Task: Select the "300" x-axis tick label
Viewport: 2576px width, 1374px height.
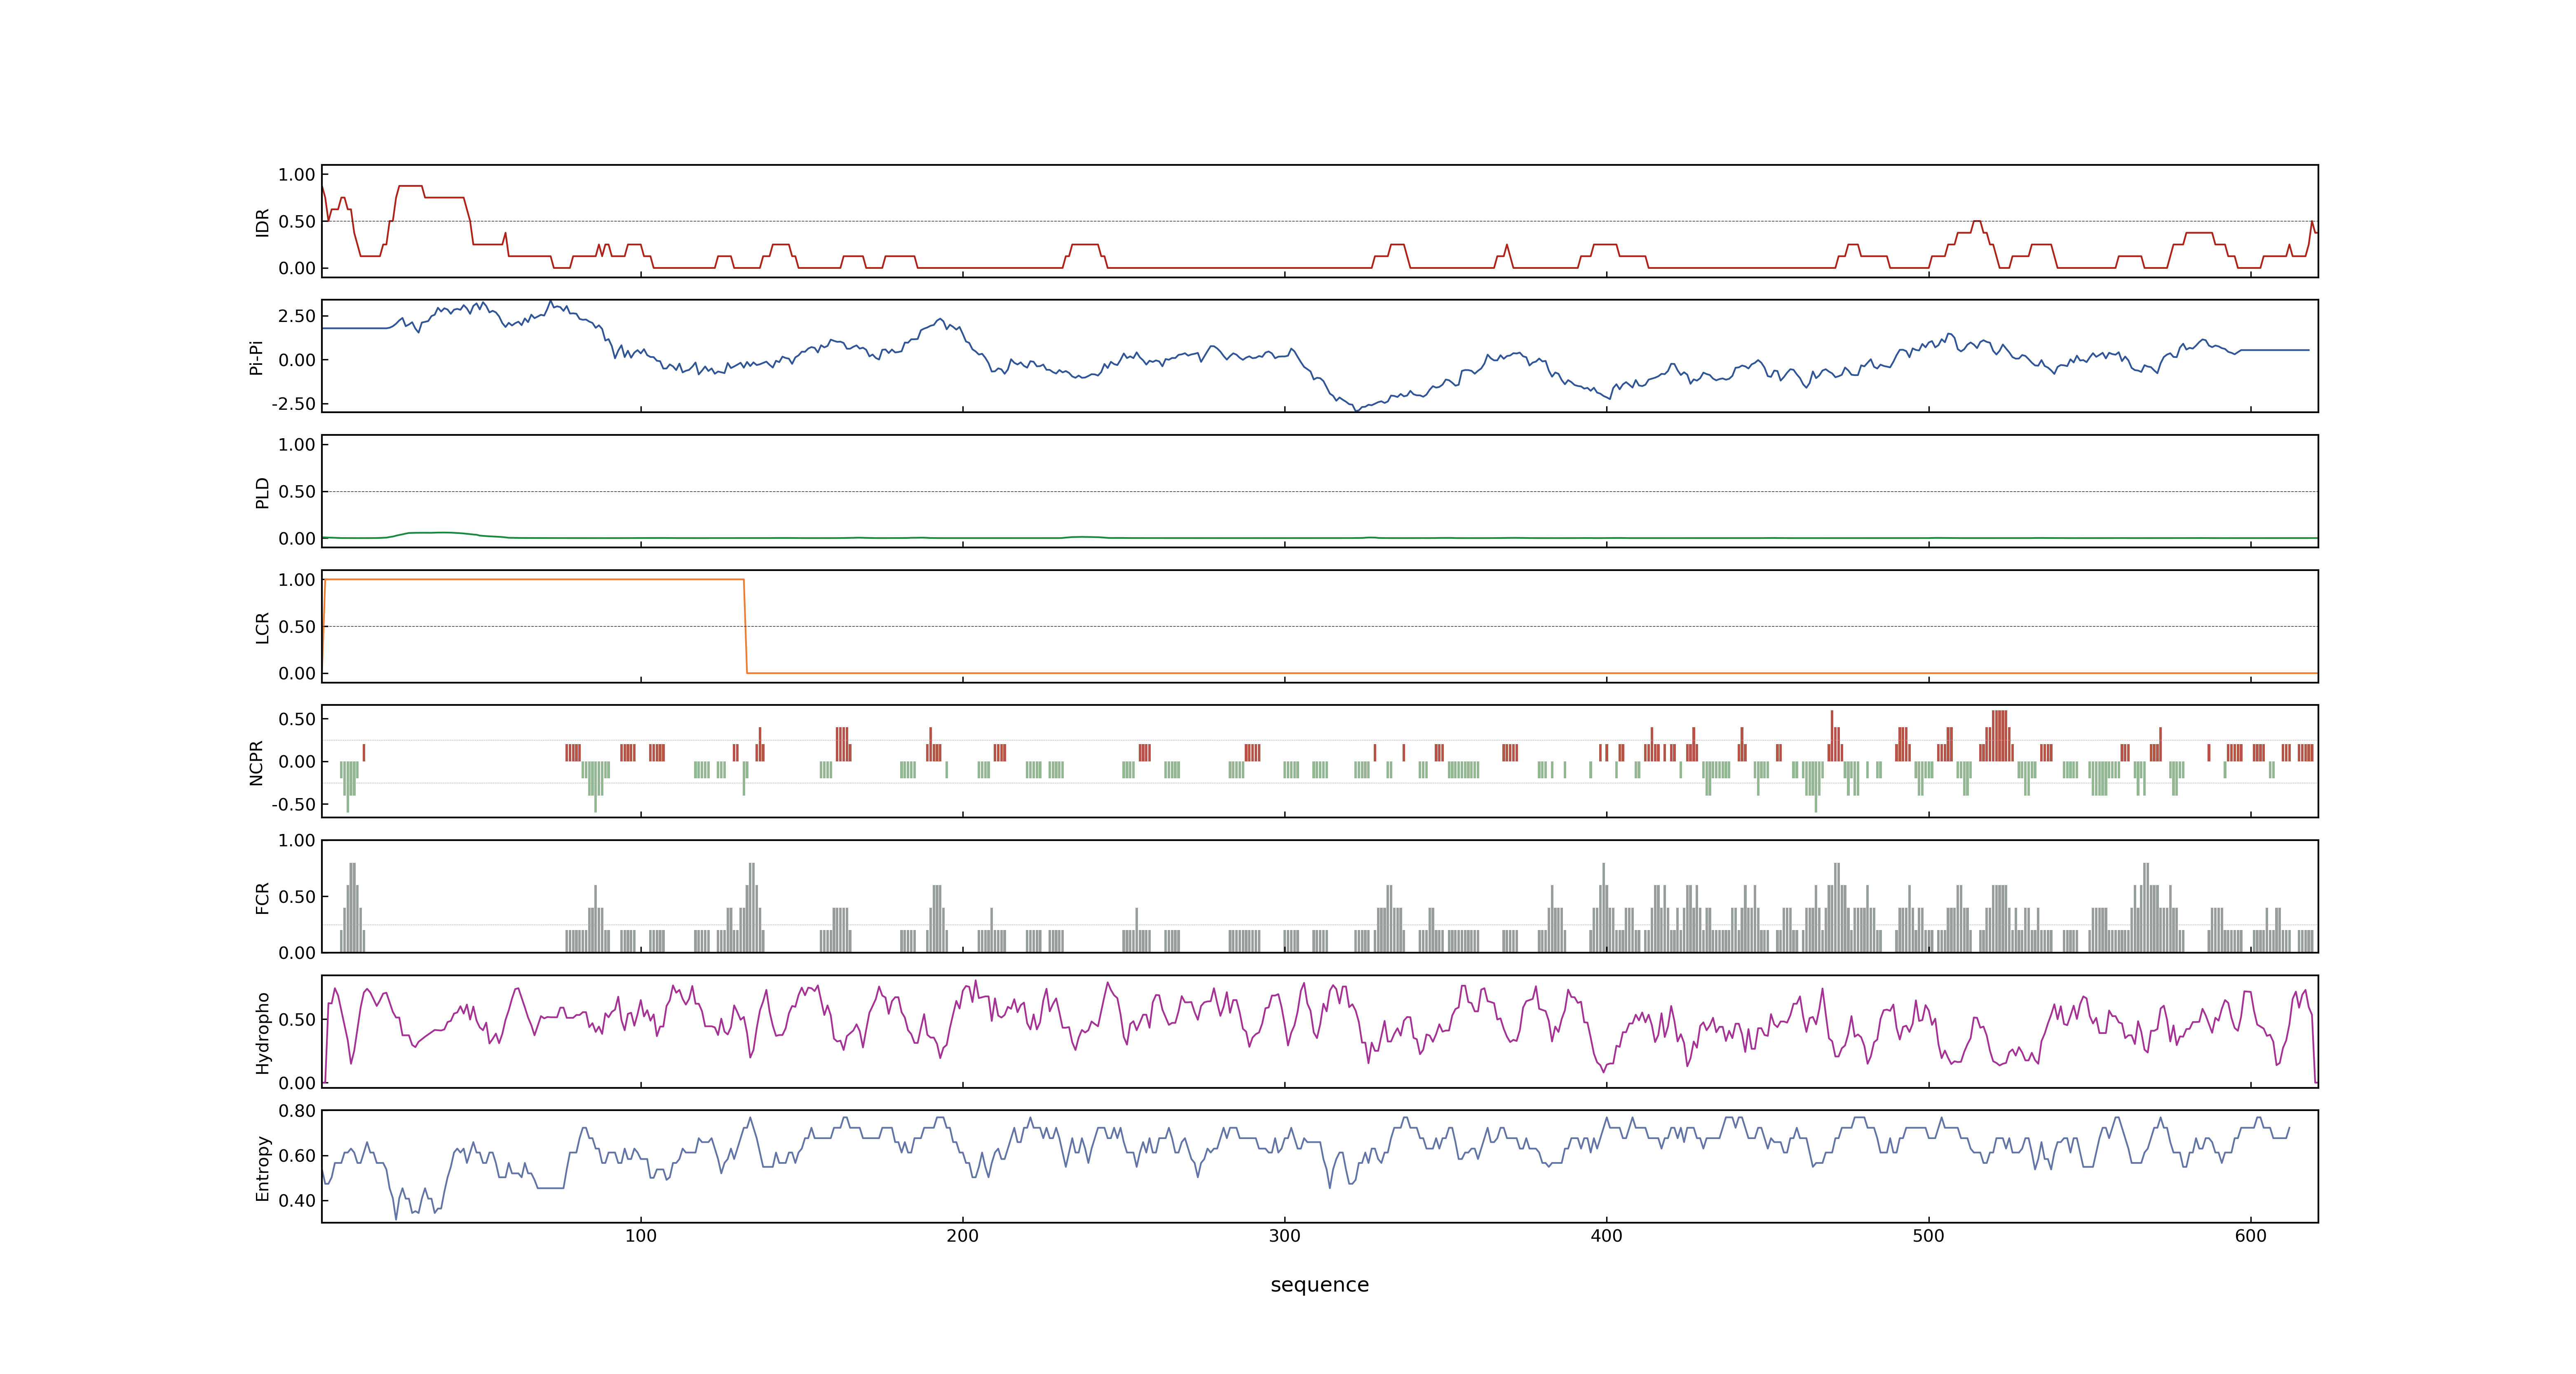Action: click(x=1285, y=1236)
